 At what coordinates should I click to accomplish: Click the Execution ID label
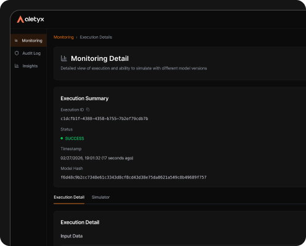[x=72, y=110]
